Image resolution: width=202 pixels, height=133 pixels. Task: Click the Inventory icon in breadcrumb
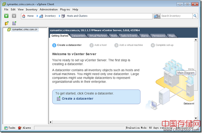41,16
